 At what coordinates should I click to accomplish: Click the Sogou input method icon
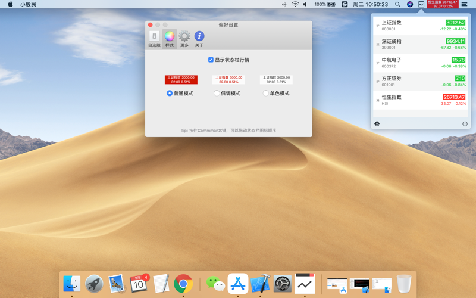tap(345, 4)
